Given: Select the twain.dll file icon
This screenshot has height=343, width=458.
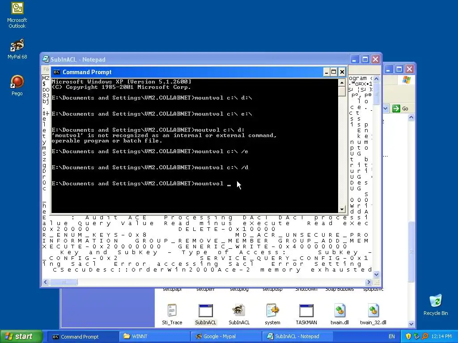Looking at the screenshot, I should coord(339,314).
